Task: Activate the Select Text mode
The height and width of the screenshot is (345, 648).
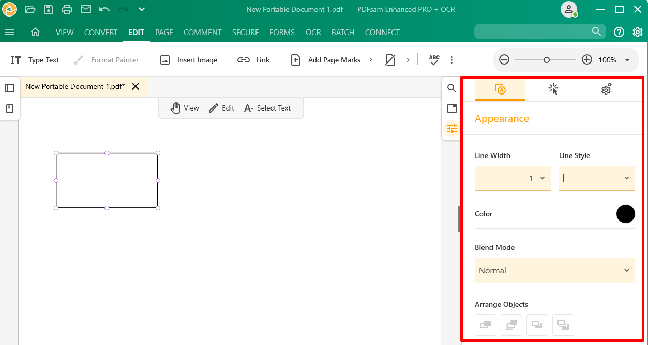Action: pos(267,108)
